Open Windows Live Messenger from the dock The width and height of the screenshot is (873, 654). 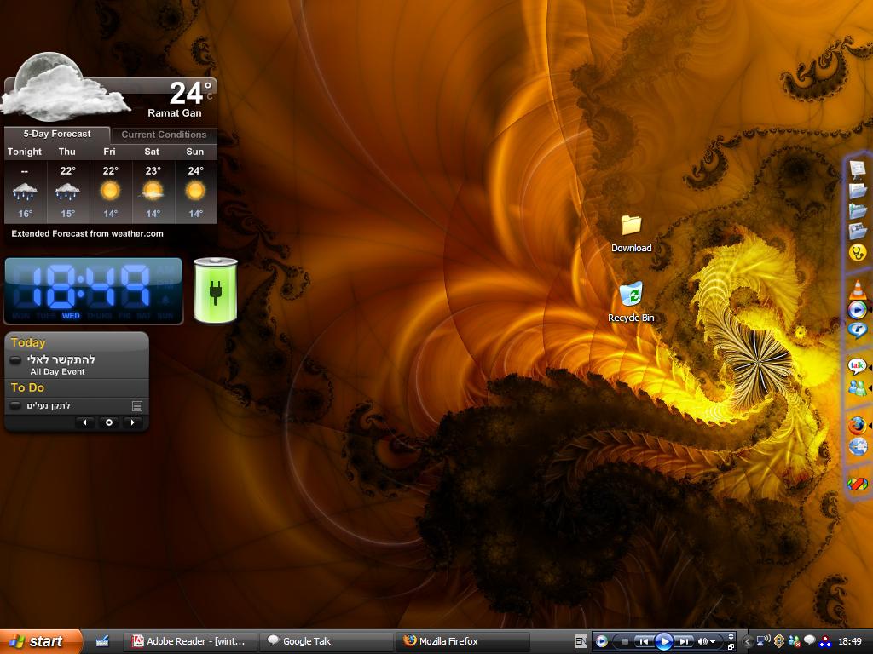point(857,388)
